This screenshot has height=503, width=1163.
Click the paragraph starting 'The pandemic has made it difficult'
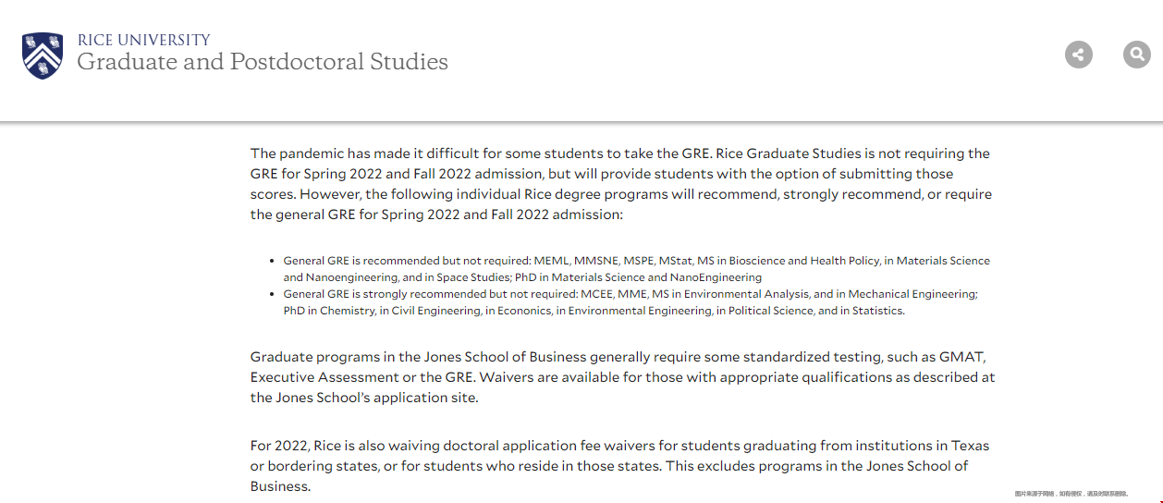(619, 184)
